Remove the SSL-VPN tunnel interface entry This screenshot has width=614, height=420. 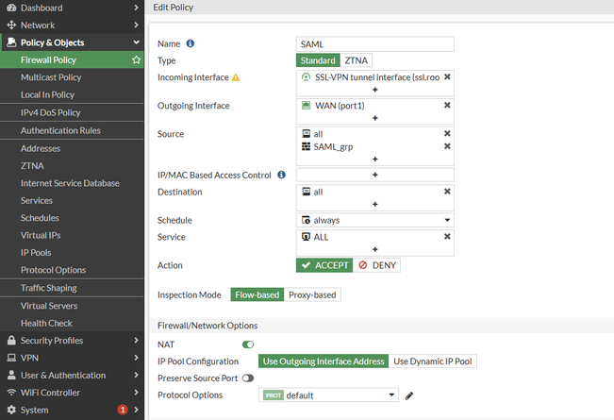click(447, 76)
